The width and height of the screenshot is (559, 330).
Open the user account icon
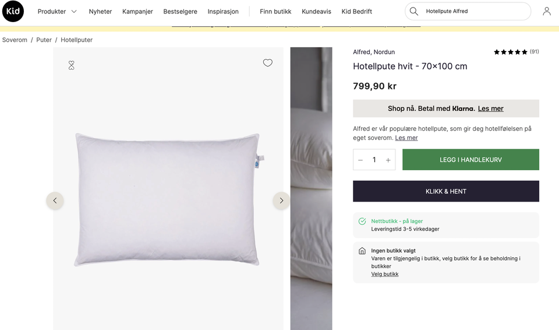[546, 12]
